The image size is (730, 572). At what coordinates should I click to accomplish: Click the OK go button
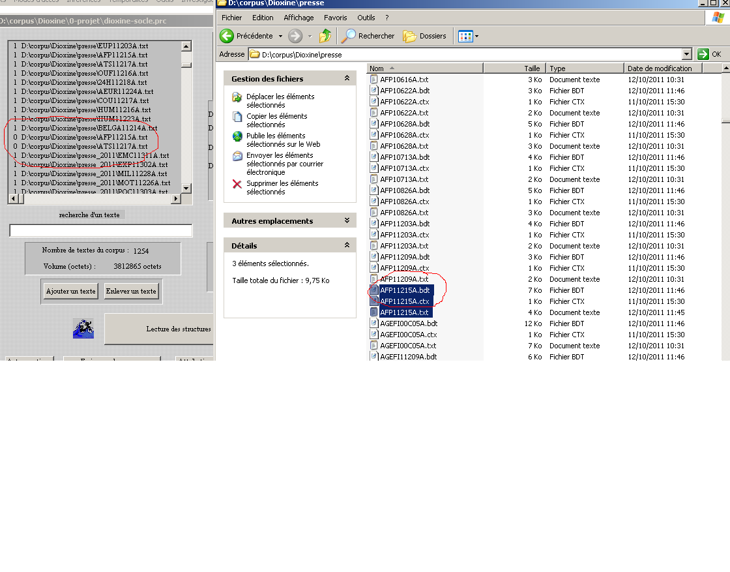pyautogui.click(x=710, y=55)
